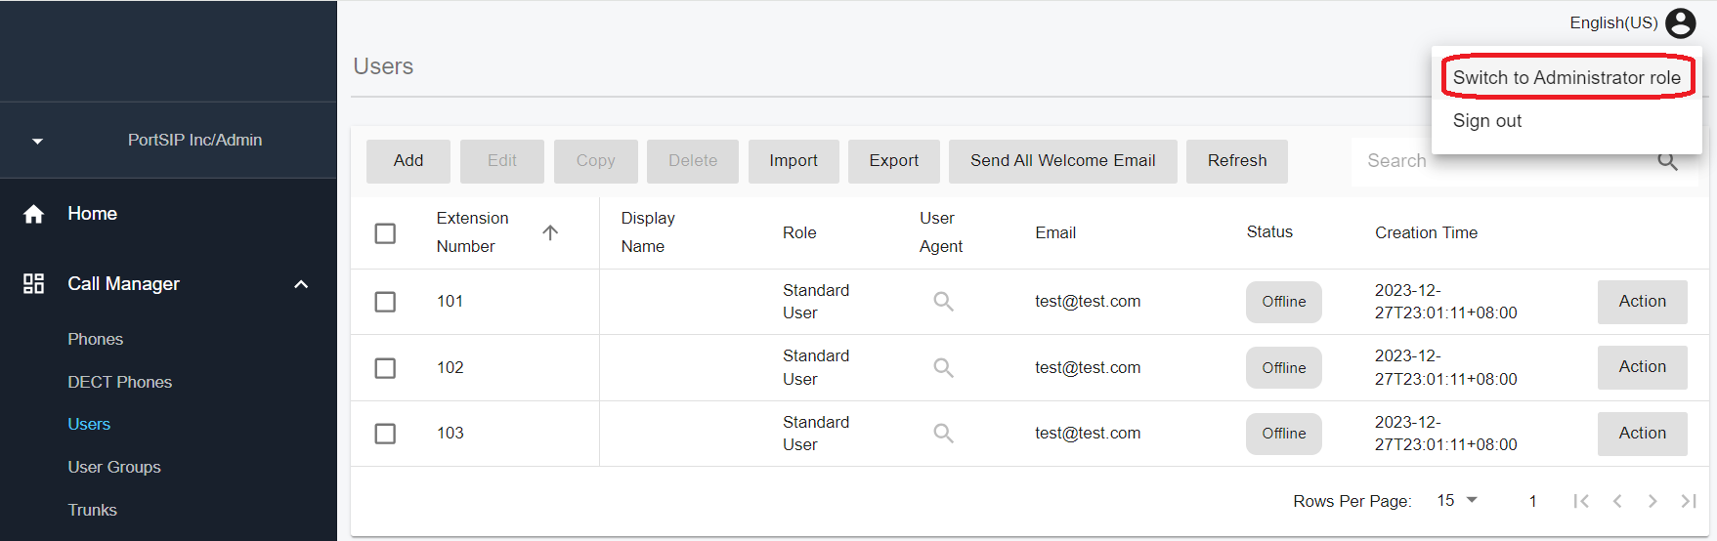Screen dimensions: 1717x541
Task: Jump to last page icon
Action: click(1688, 501)
